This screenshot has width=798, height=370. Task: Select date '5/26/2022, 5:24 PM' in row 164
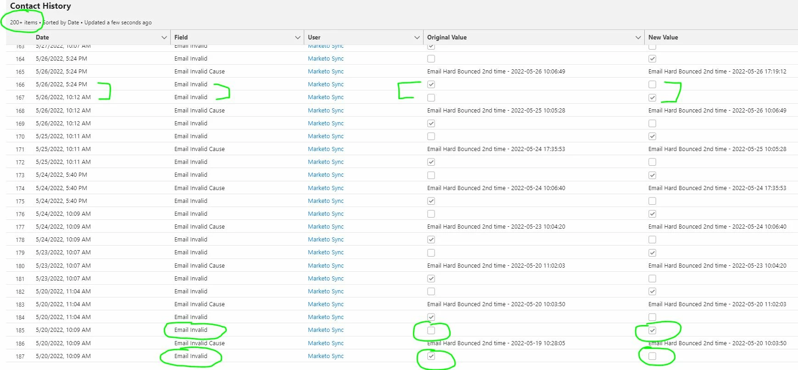point(61,58)
